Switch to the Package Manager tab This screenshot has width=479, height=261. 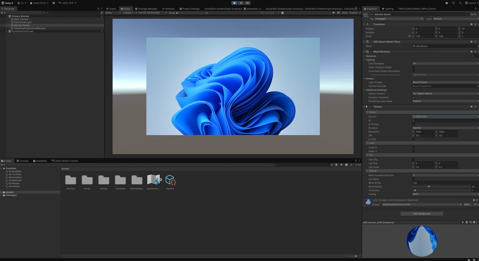tap(146, 8)
